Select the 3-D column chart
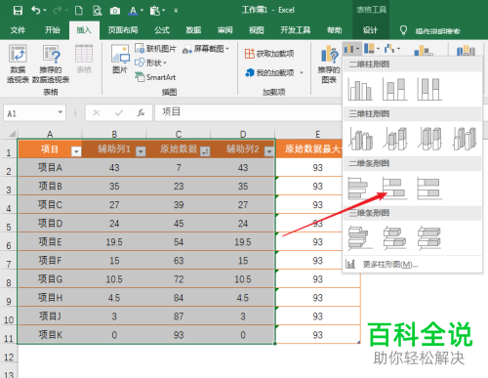The image size is (488, 378). tap(465, 139)
